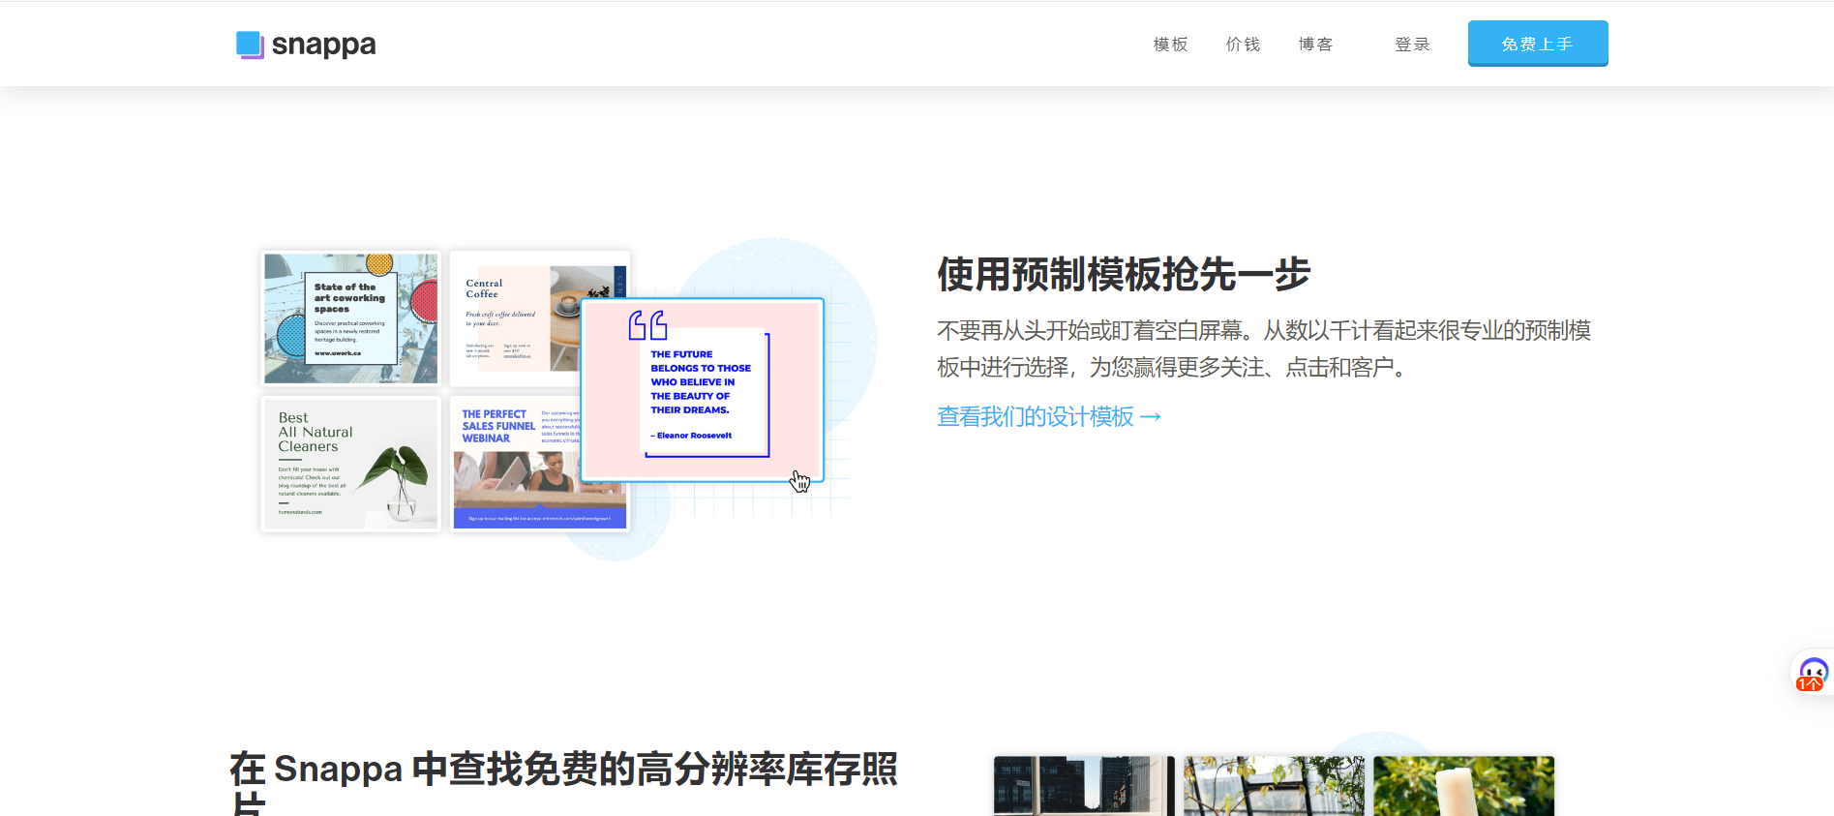Click the 在 Snappa 中查找免费的高分辨率库存照片 heading
The height and width of the screenshot is (816, 1834).
click(x=563, y=782)
